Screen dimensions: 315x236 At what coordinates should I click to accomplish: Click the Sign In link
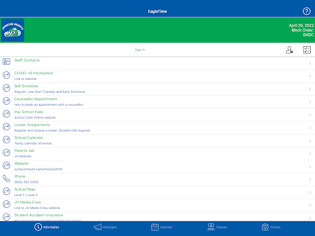coord(140,50)
